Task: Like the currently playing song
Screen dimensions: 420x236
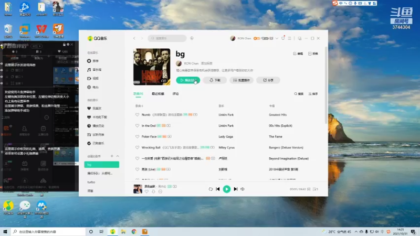Action: coord(146,191)
